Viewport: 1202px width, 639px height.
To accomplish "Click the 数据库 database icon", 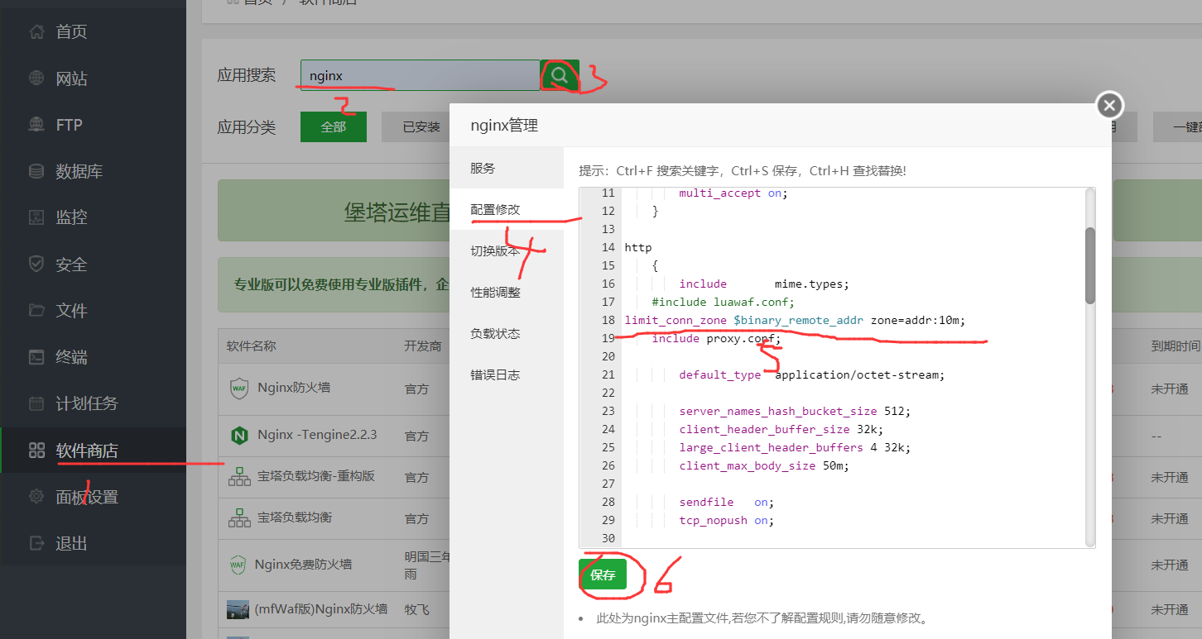I will (36, 172).
